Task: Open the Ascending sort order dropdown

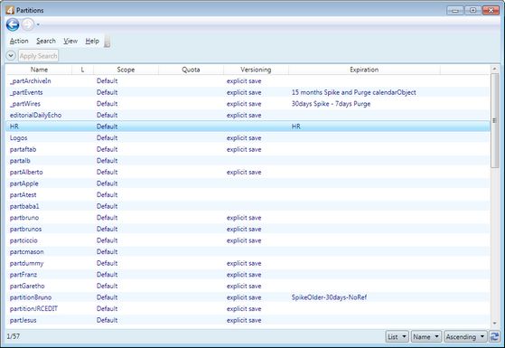Action: tap(465, 337)
